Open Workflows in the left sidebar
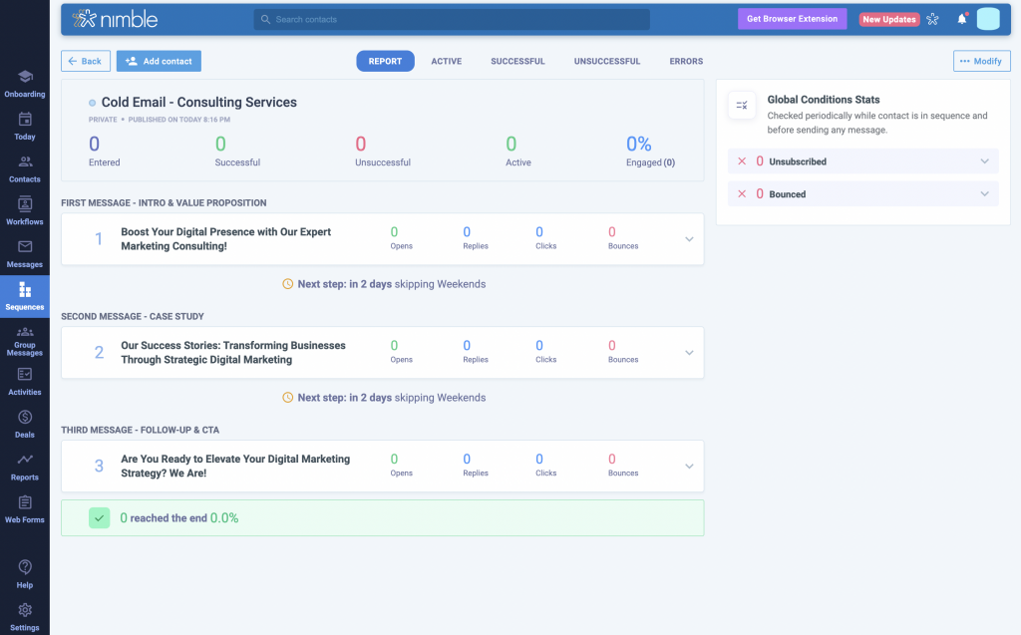Screen dimensions: 1021x635 pos(24,210)
